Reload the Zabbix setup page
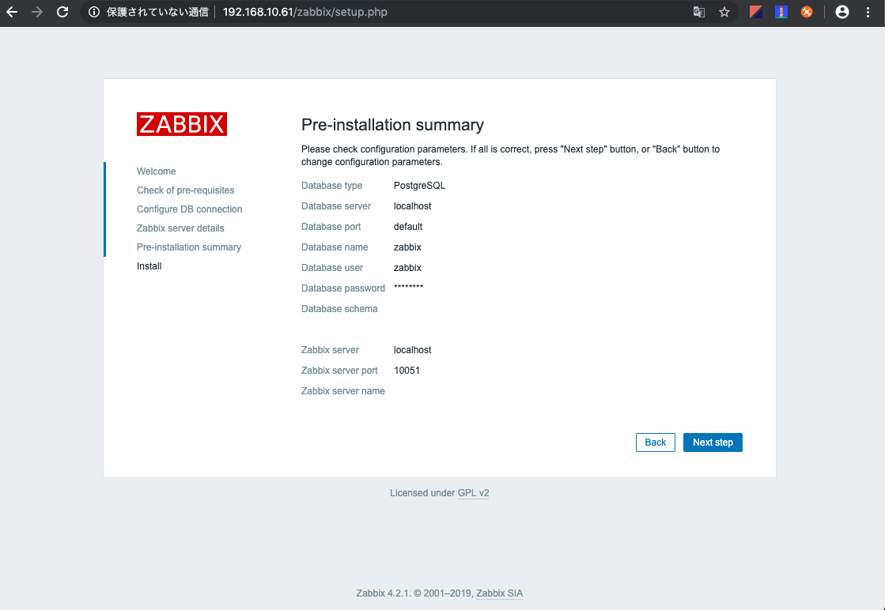Image resolution: width=885 pixels, height=610 pixels. (x=62, y=12)
